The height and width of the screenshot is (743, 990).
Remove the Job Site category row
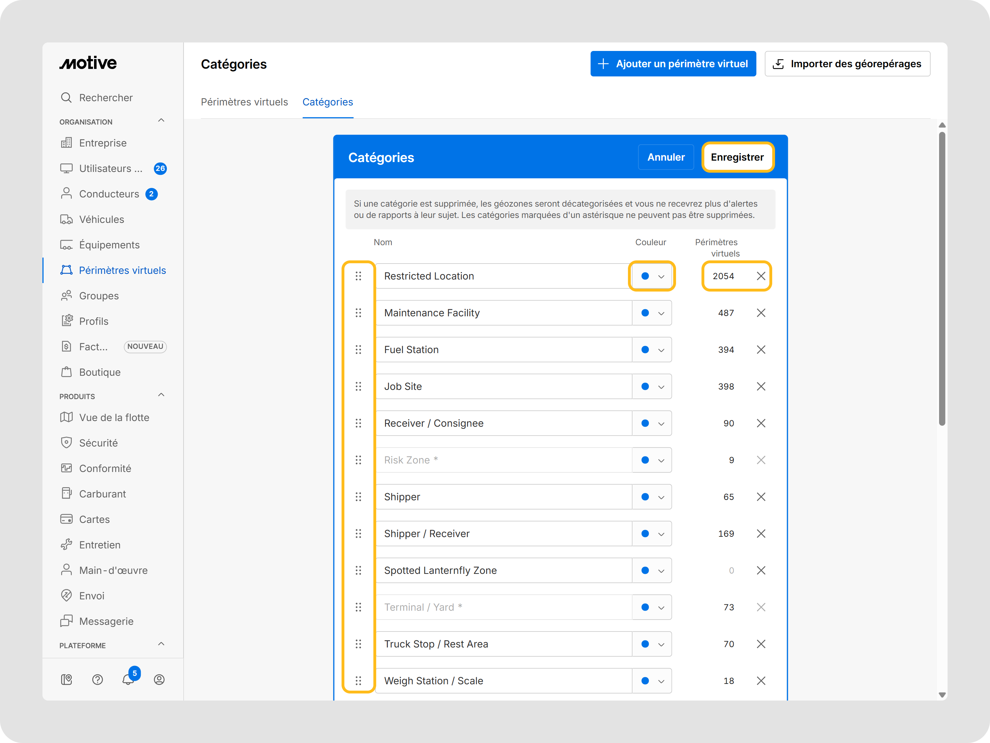(761, 386)
